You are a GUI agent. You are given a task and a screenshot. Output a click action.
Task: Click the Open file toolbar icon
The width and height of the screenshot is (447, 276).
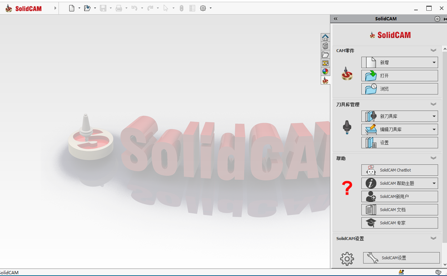coord(87,8)
